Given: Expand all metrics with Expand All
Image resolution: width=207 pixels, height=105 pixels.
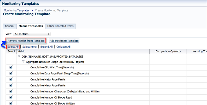Looking at the screenshot, I should point(47,47).
